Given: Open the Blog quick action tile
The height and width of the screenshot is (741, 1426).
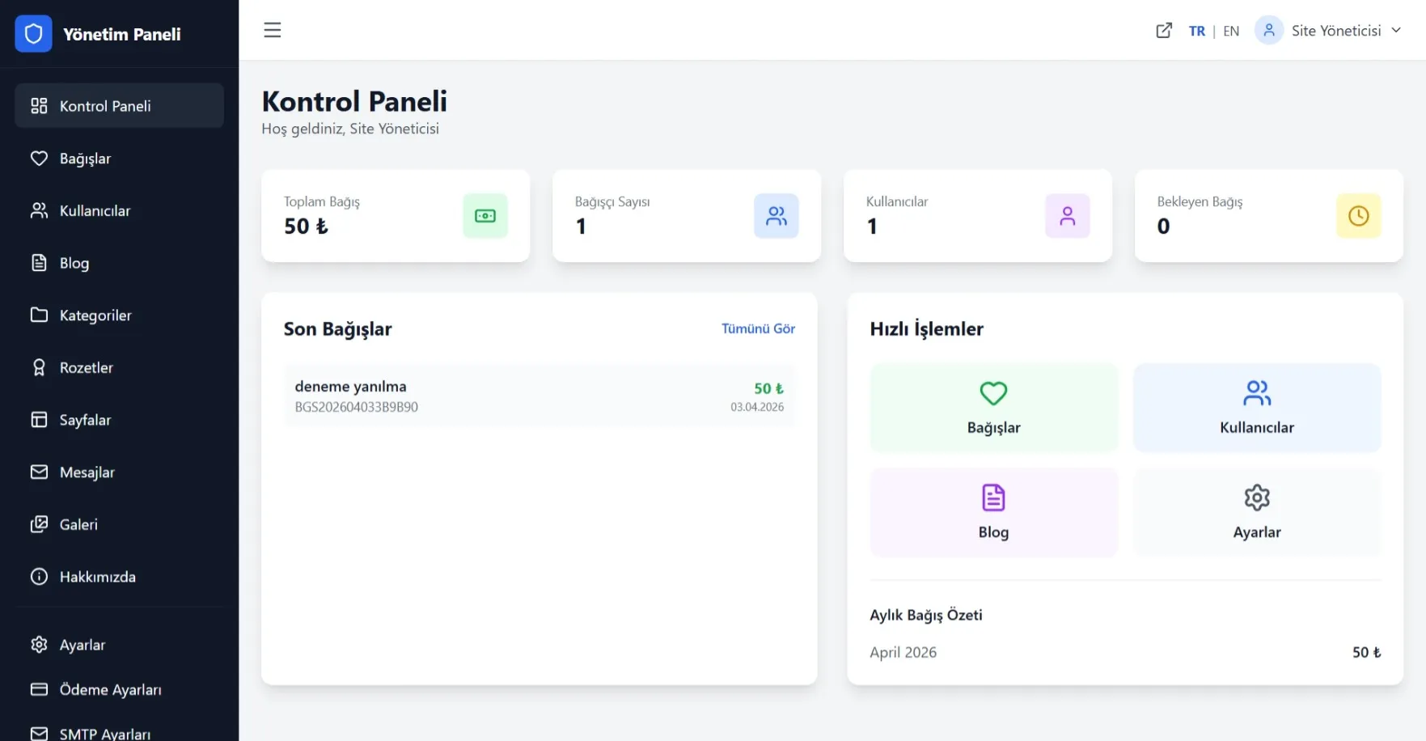Looking at the screenshot, I should coord(993,512).
